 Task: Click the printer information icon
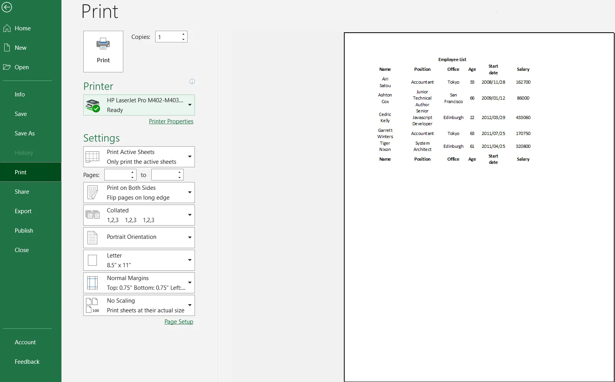(x=192, y=81)
